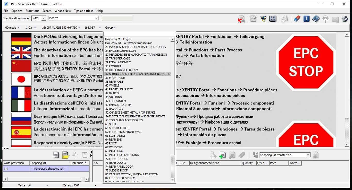352x190 pixels.
Task: Open the Functions menu
Action: (32, 11)
